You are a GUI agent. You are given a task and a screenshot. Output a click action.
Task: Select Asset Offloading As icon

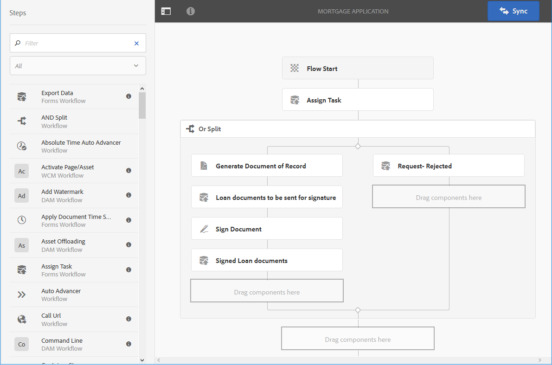tap(21, 245)
